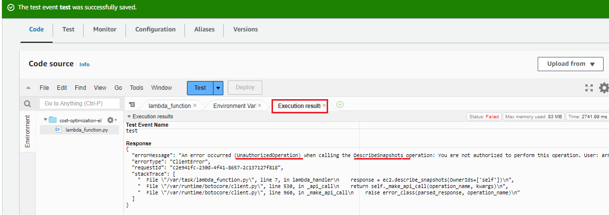Click the fullscreen expand icon
This screenshot has height=215, width=609.
tap(589, 88)
